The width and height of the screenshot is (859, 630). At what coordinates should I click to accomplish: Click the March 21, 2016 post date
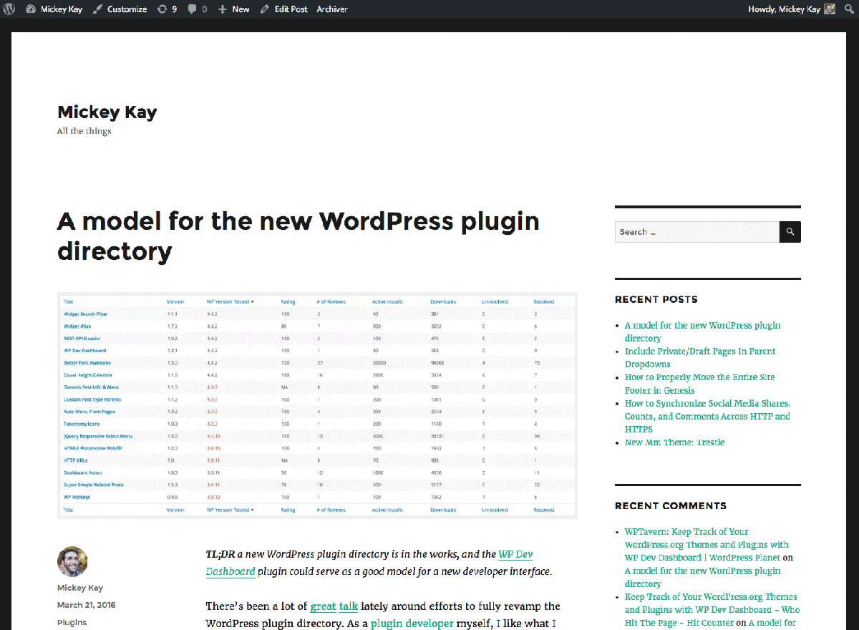coord(86,605)
